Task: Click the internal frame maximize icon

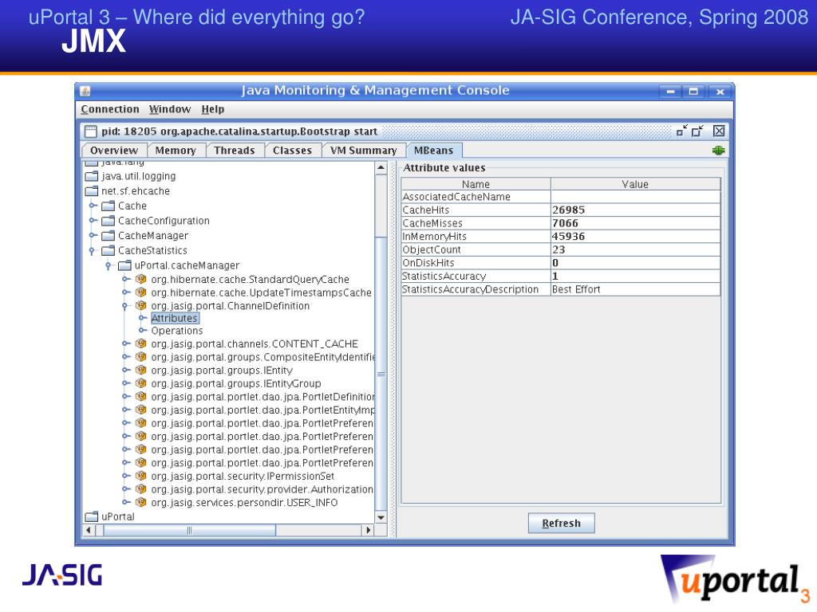Action: 697,131
